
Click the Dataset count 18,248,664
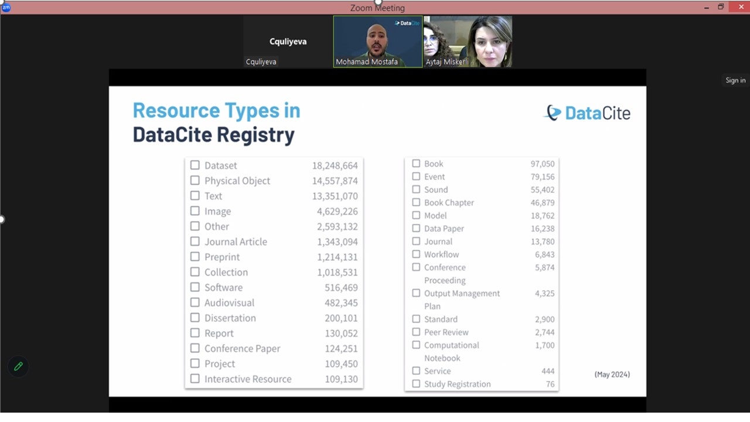click(x=335, y=165)
